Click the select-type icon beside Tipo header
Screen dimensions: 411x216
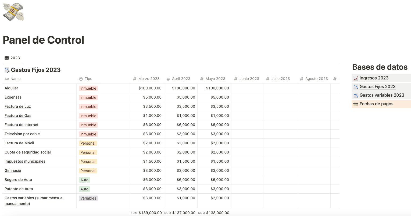click(81, 79)
